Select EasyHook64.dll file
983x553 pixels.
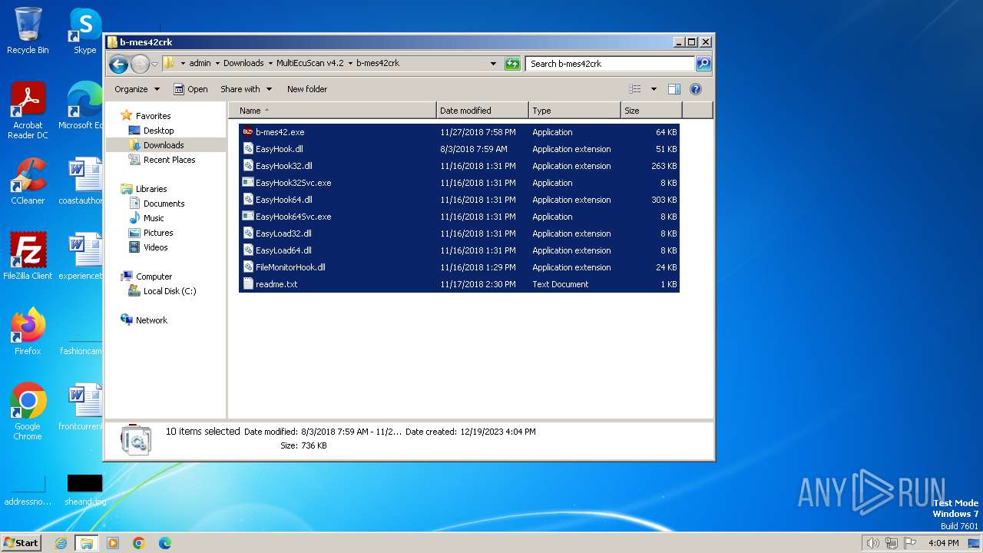(x=459, y=200)
